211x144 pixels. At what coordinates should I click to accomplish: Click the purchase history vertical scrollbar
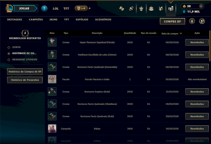[x=210, y=46]
